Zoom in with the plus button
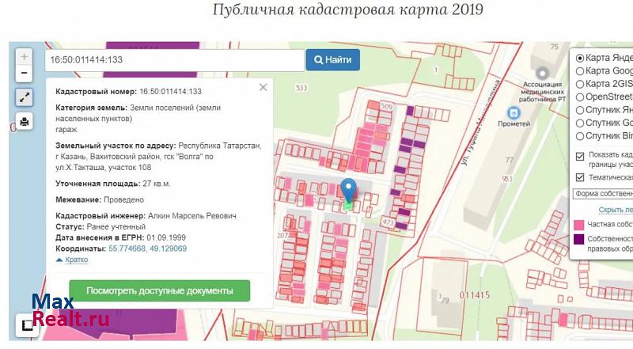This screenshot has height=349, width=633. coord(24,57)
